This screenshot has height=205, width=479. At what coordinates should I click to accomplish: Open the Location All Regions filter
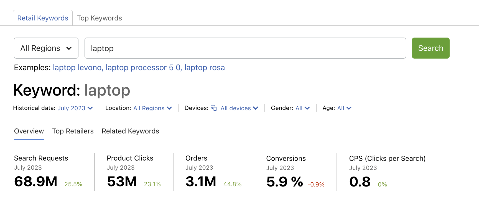point(152,108)
